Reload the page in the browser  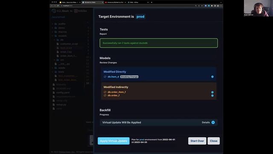click(x=58, y=6)
